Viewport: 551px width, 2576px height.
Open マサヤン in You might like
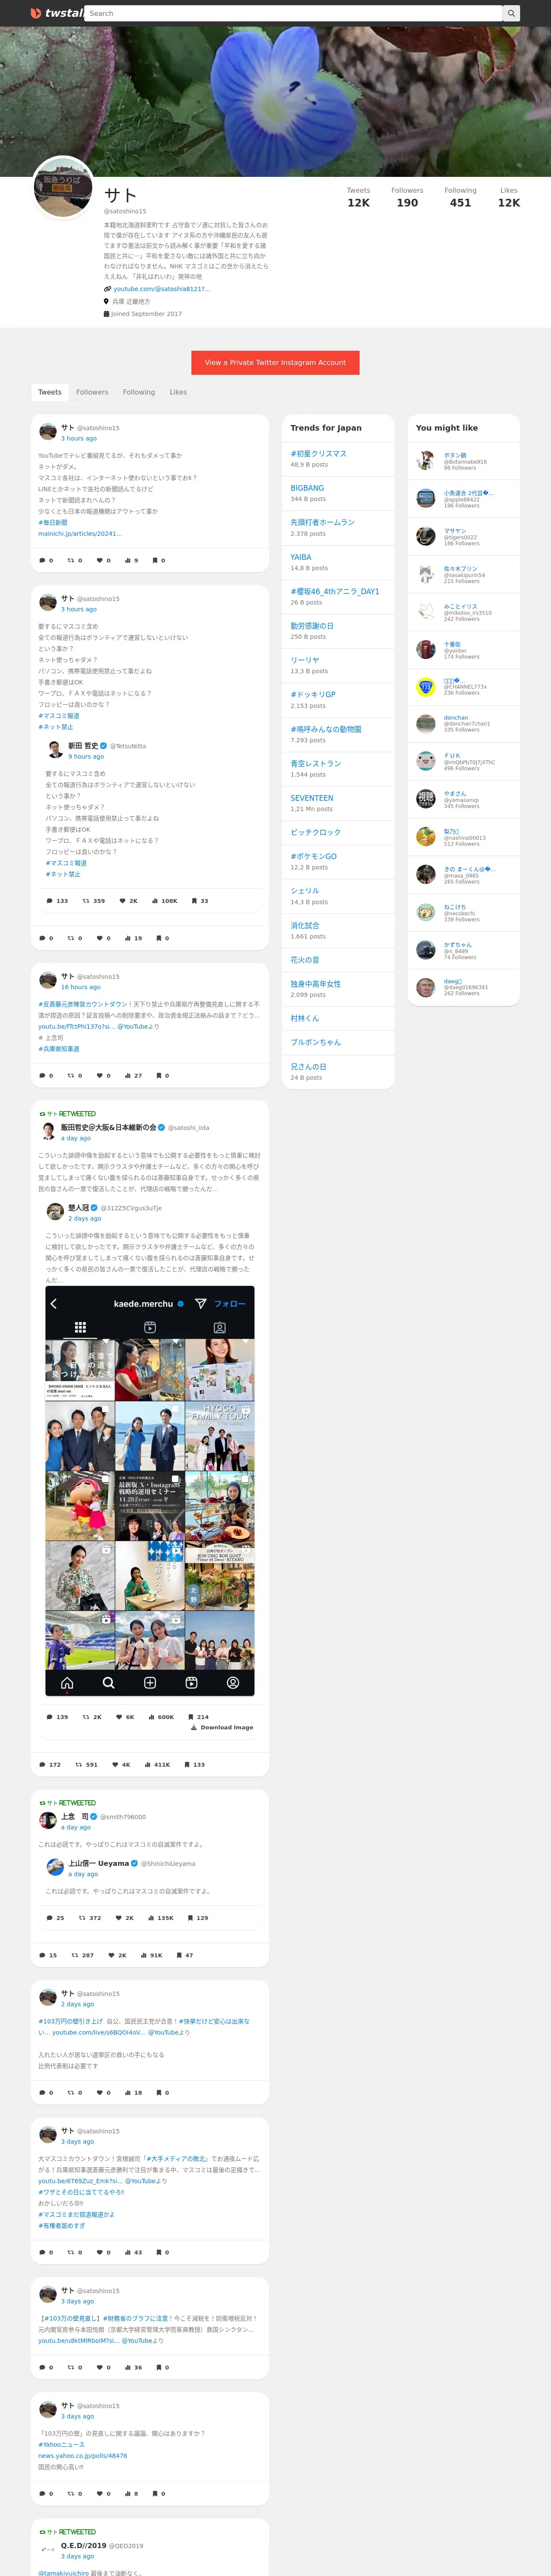point(455,531)
